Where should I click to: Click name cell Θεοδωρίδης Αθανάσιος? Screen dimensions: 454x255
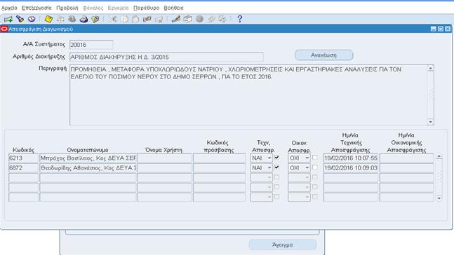tap(88, 168)
